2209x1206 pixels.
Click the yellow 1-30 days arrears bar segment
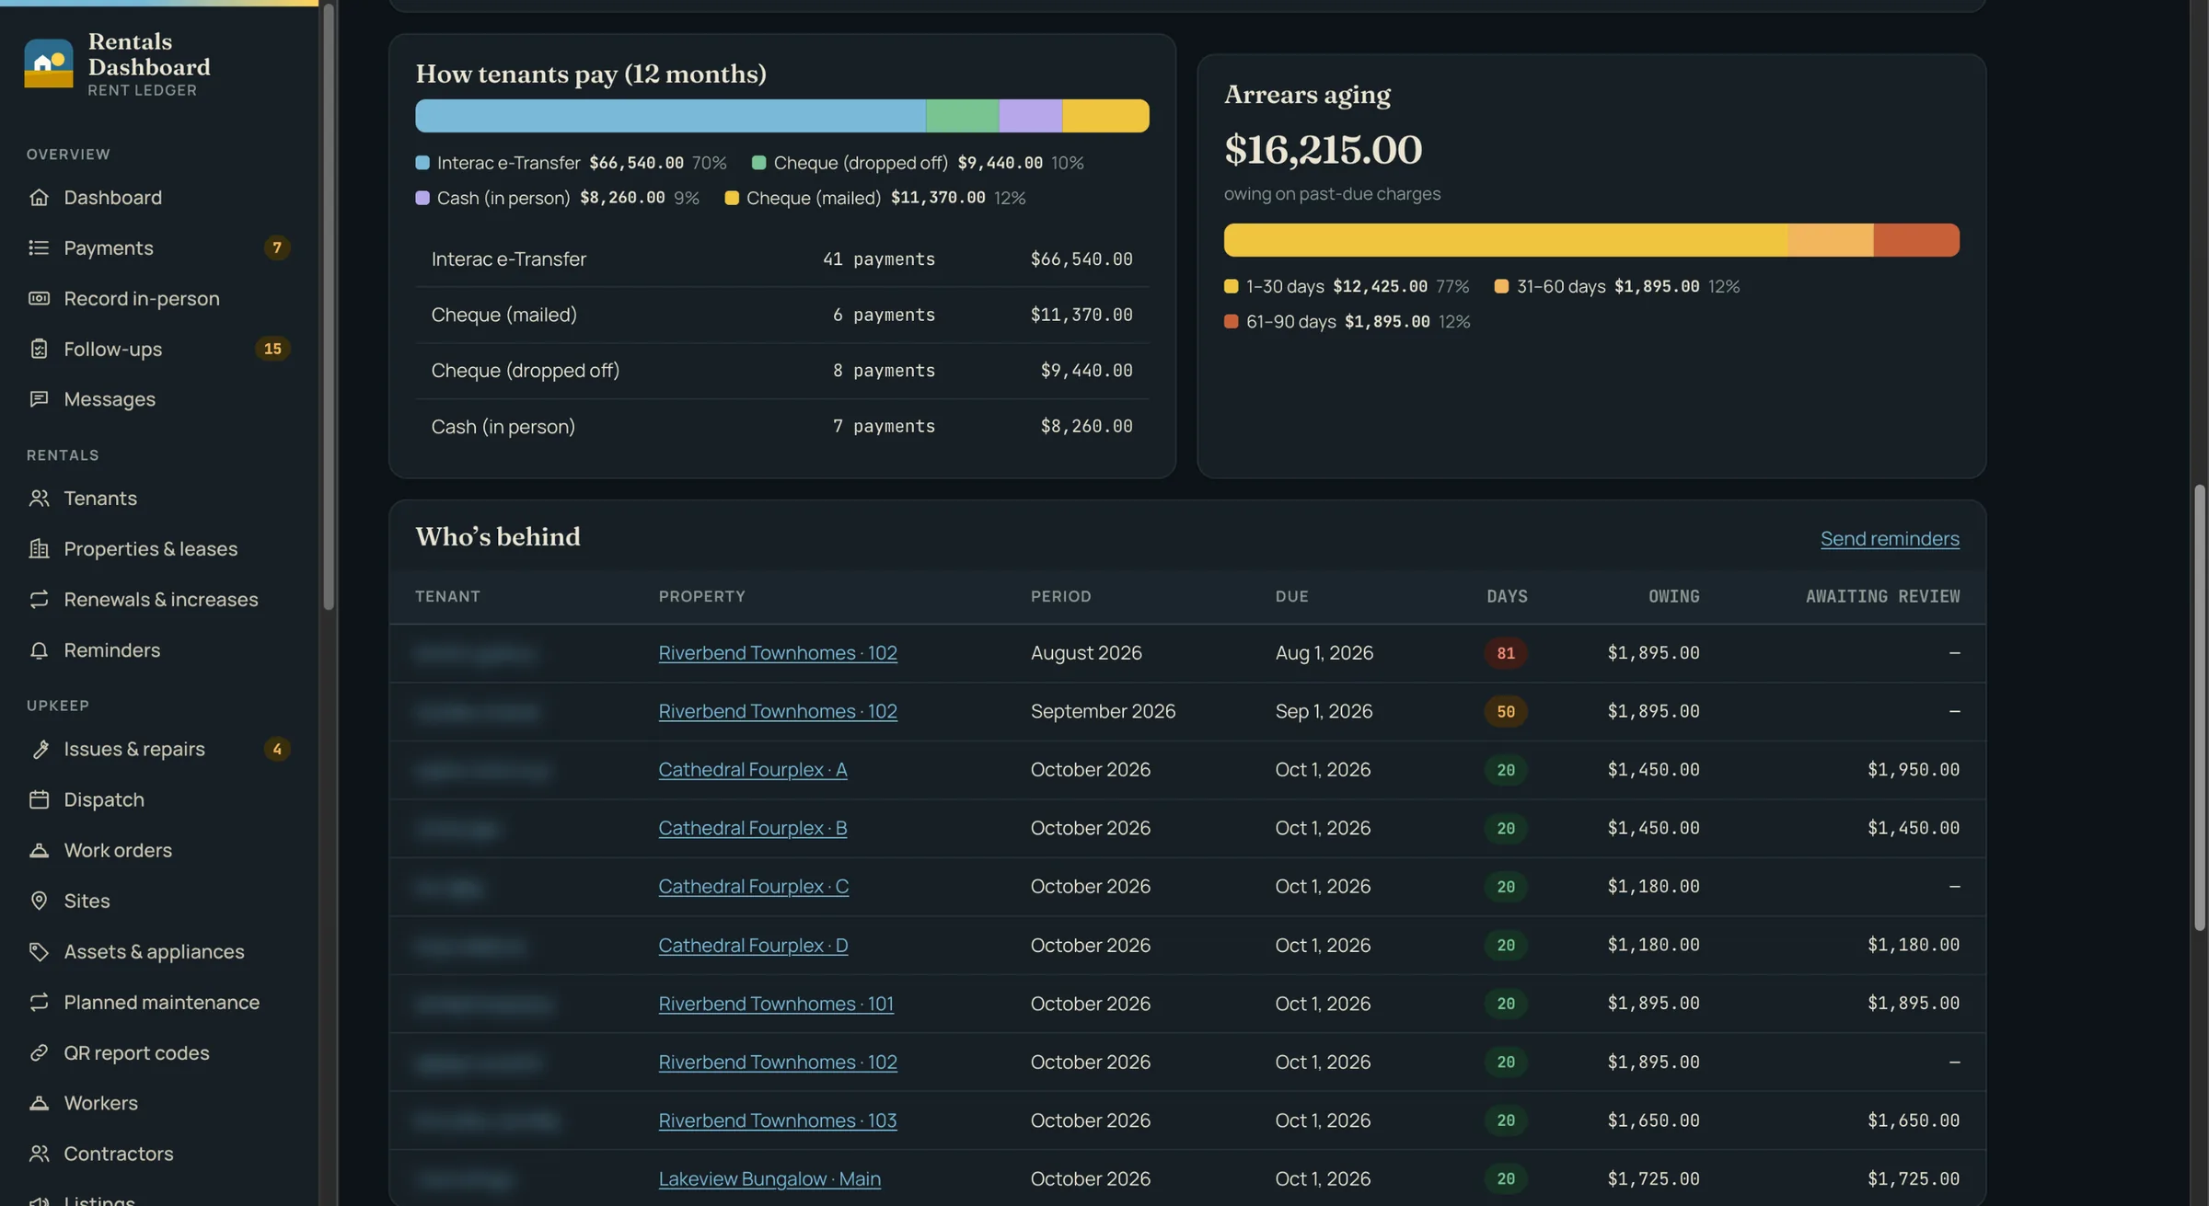click(1506, 240)
